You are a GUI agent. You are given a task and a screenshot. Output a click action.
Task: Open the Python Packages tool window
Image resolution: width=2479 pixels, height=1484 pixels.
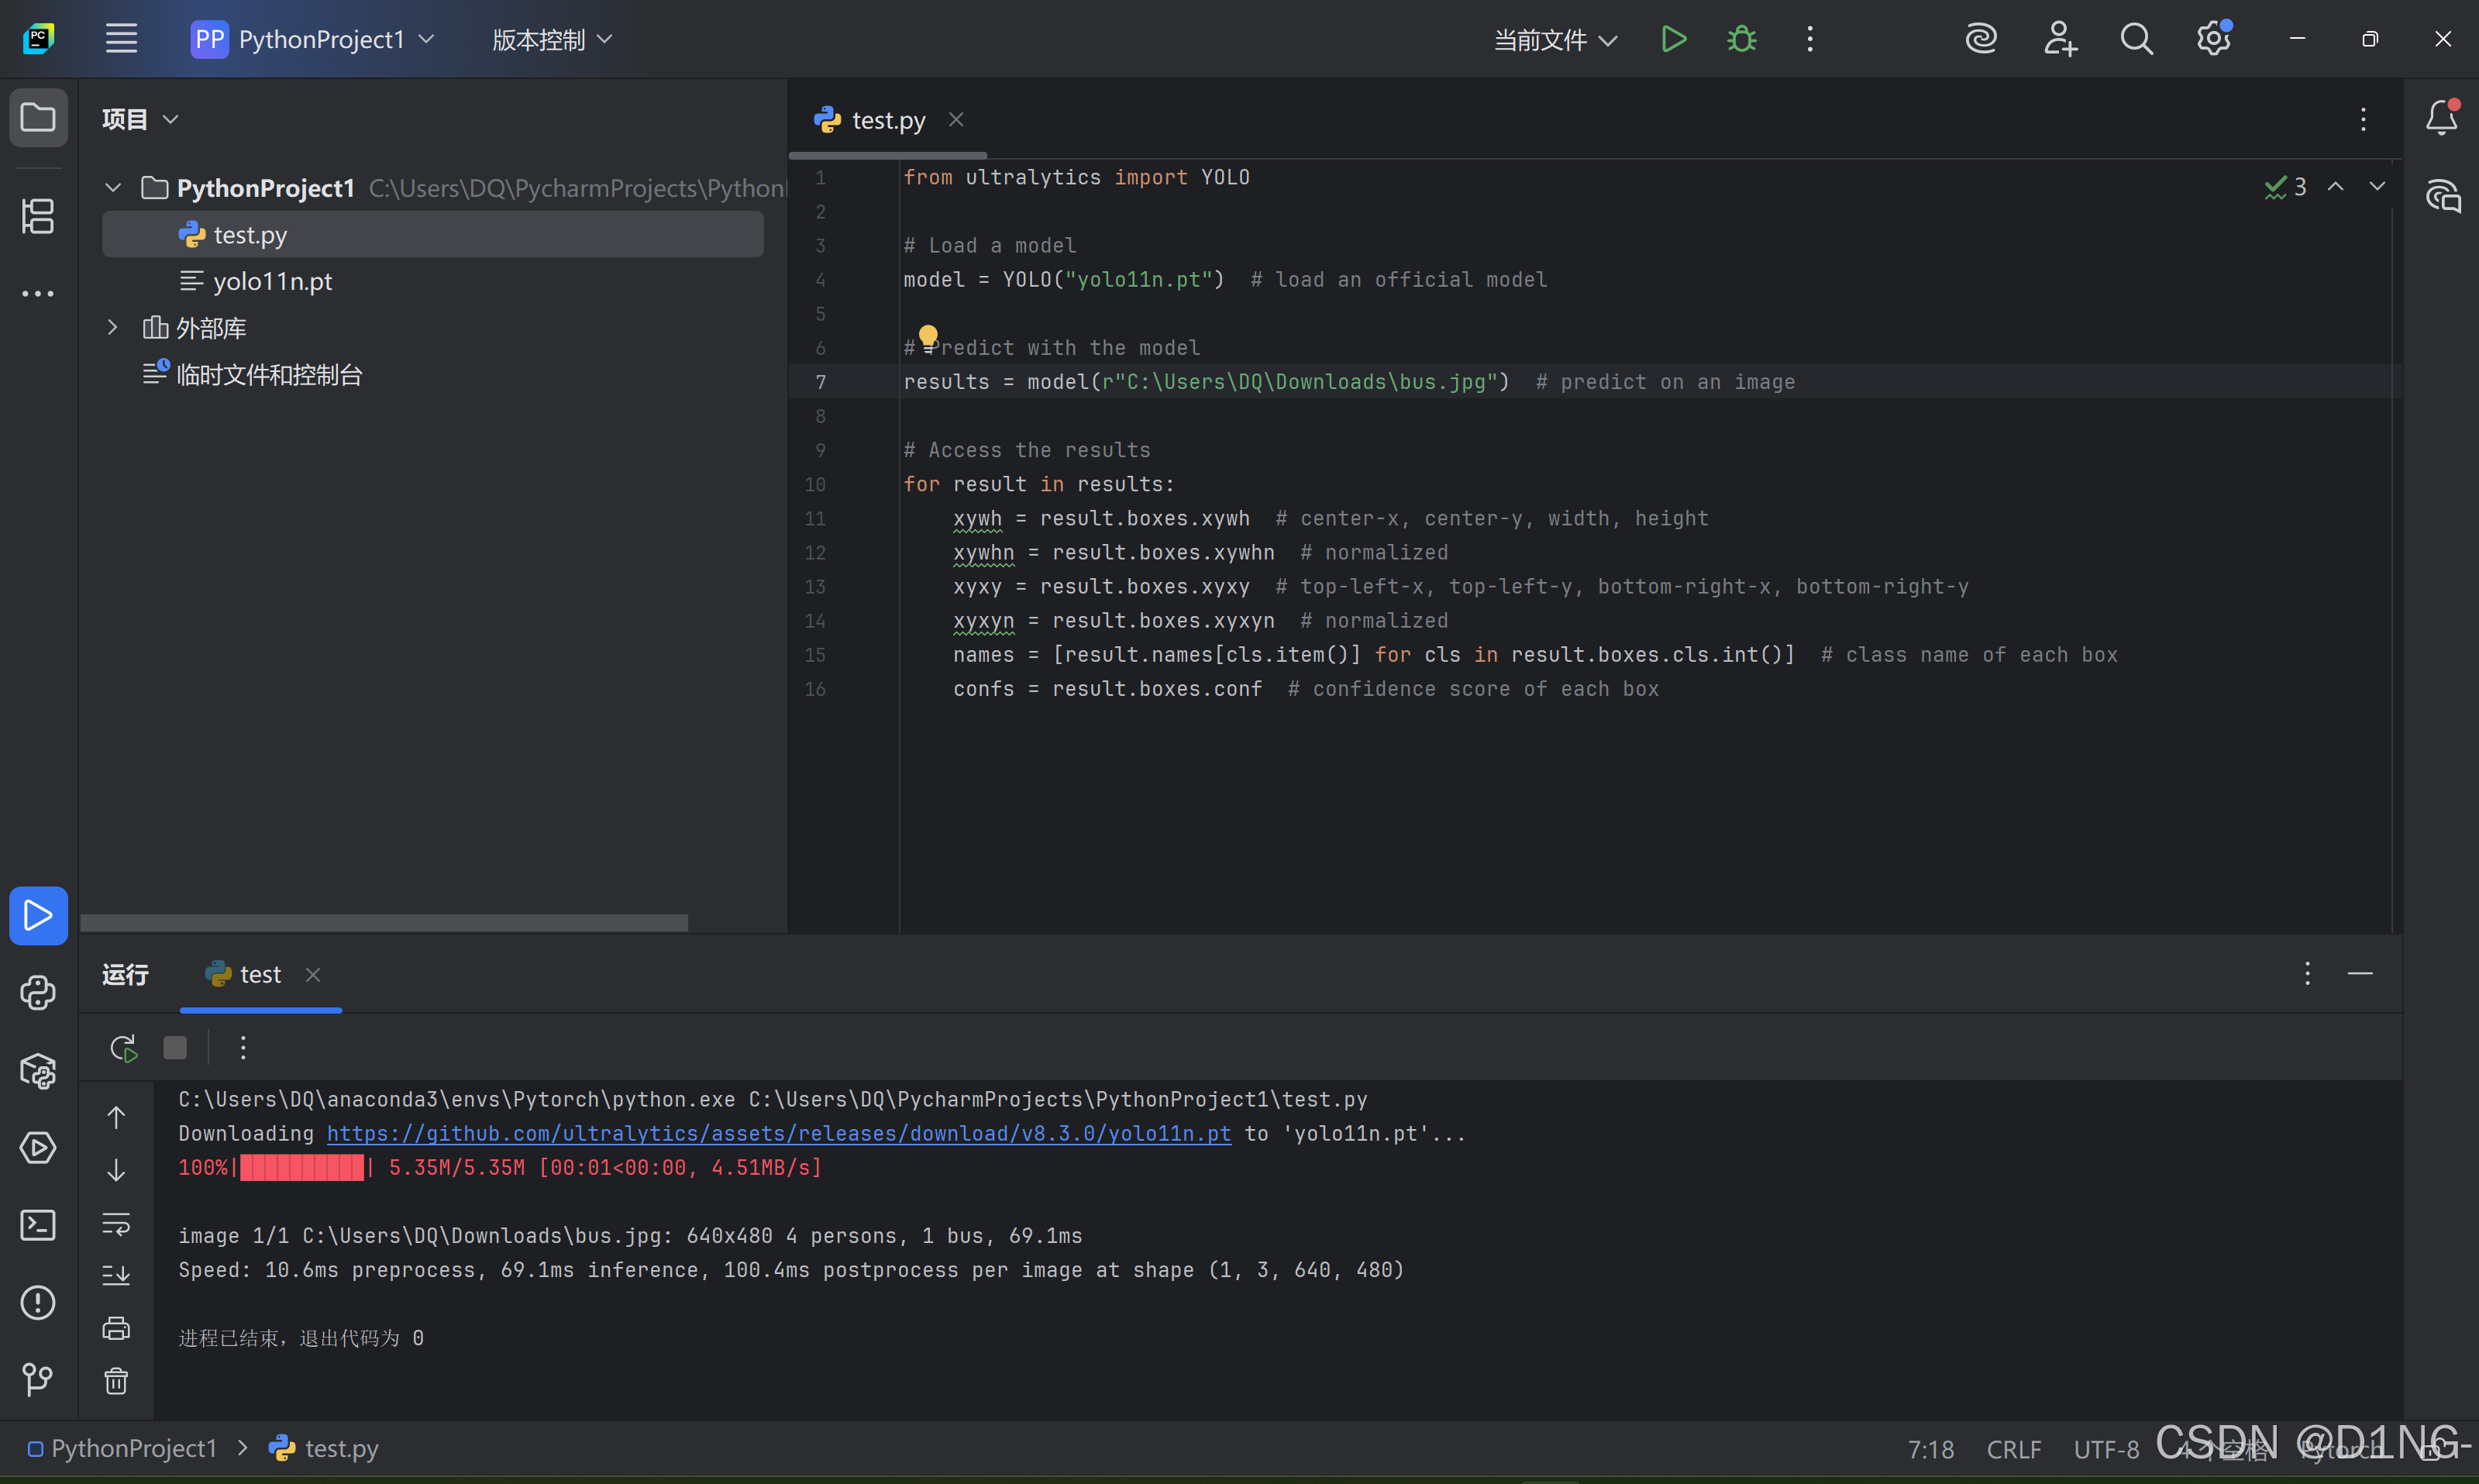pyautogui.click(x=37, y=1071)
